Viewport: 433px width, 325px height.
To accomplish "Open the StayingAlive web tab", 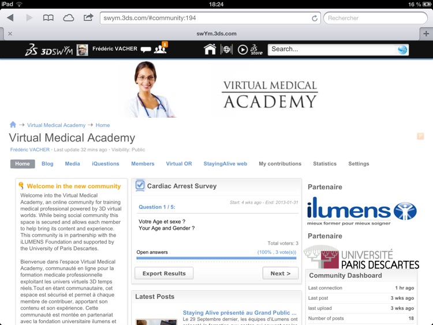I will [x=225, y=164].
